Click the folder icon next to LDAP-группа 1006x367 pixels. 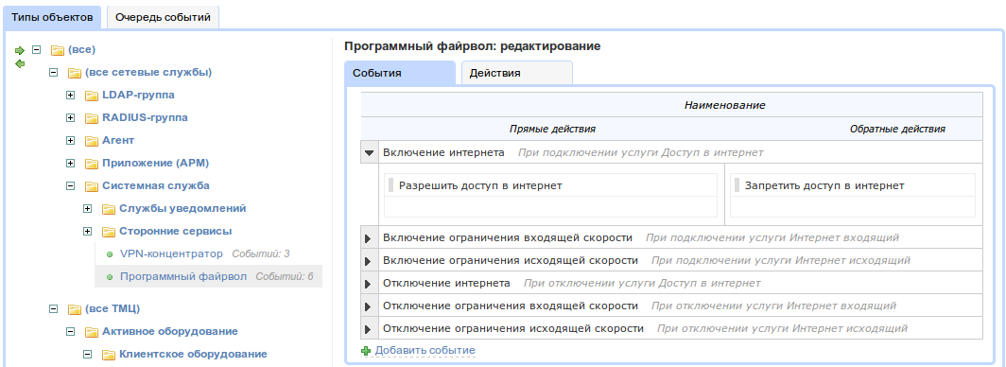(91, 96)
